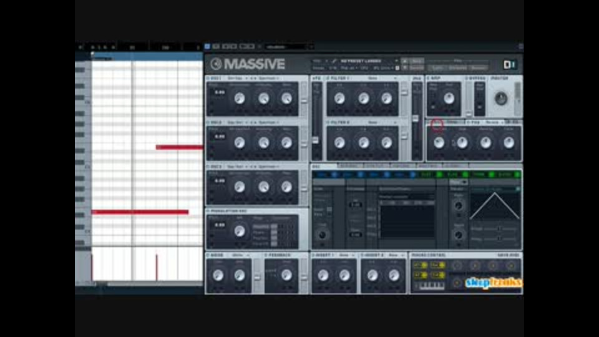Image resolution: width=599 pixels, height=337 pixels.
Task: Click the blue square icon in host plugin toolbar
Action: click(x=207, y=47)
